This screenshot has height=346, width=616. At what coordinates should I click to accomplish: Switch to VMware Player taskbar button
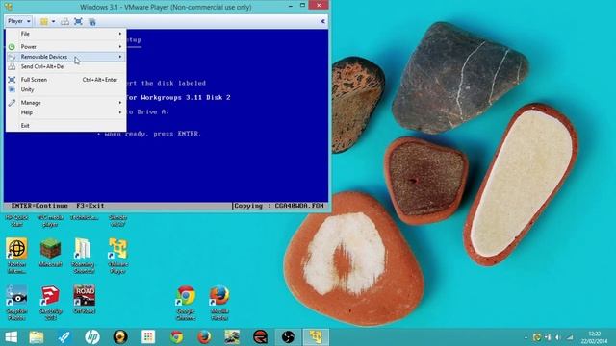coord(316,337)
